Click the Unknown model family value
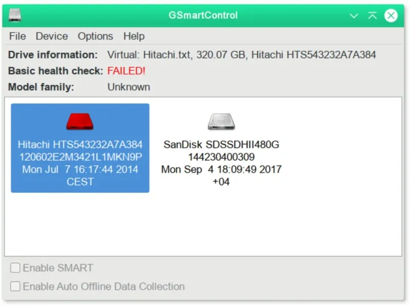The width and height of the screenshot is (410, 308). coord(129,87)
